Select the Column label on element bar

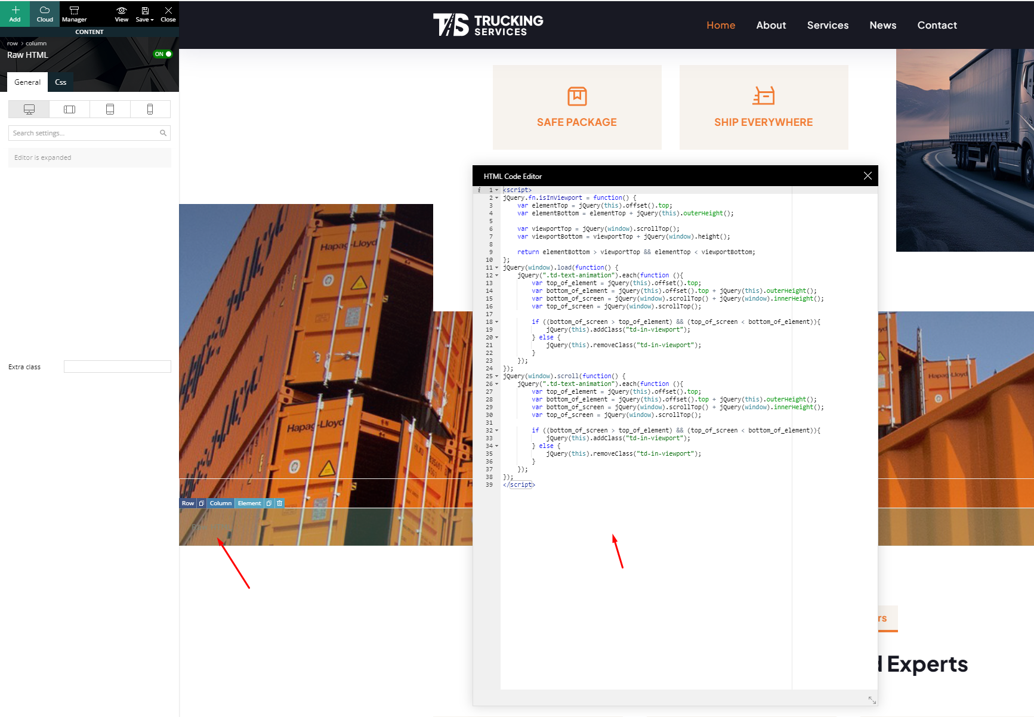coord(221,503)
